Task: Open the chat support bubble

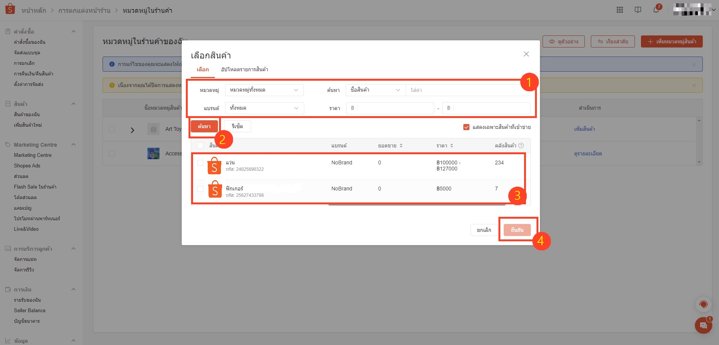Action: pyautogui.click(x=704, y=325)
